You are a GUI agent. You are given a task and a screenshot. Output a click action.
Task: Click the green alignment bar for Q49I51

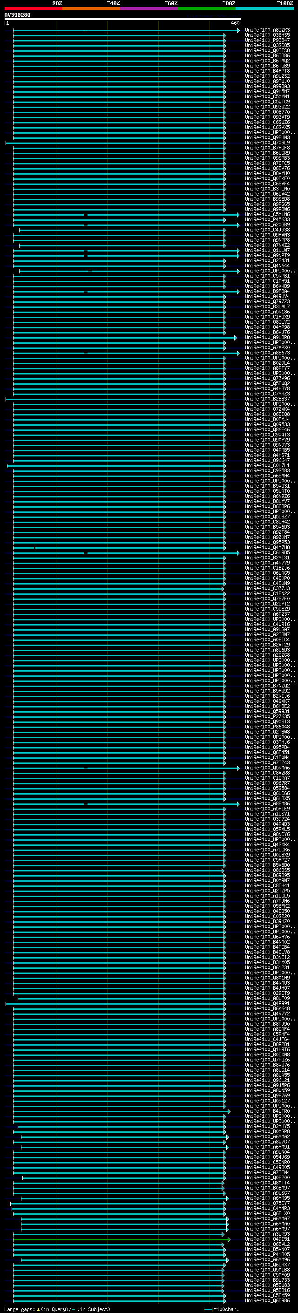click(121, 1239)
